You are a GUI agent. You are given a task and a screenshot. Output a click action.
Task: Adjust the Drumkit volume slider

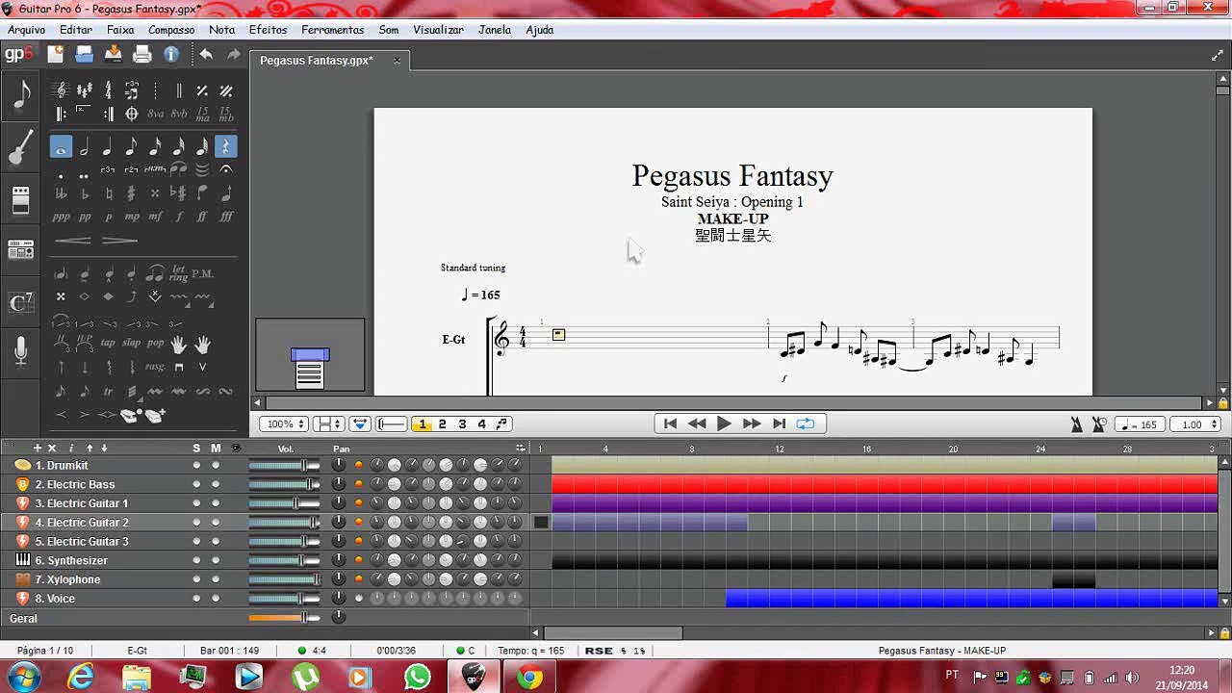click(284, 465)
